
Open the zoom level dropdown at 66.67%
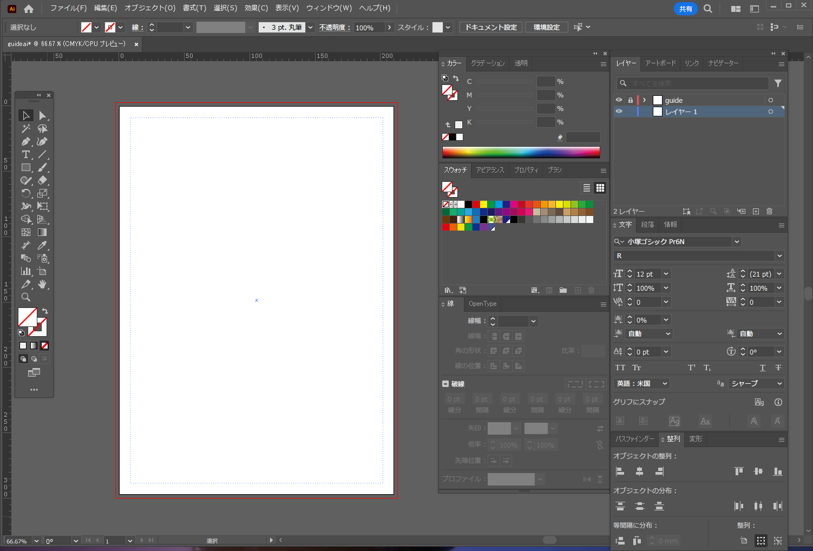coord(36,541)
